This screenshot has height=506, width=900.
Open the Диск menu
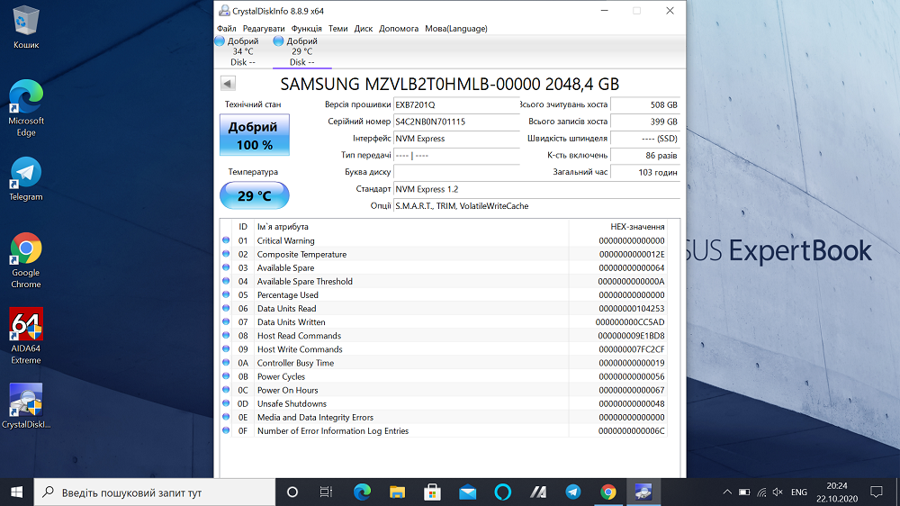(364, 28)
